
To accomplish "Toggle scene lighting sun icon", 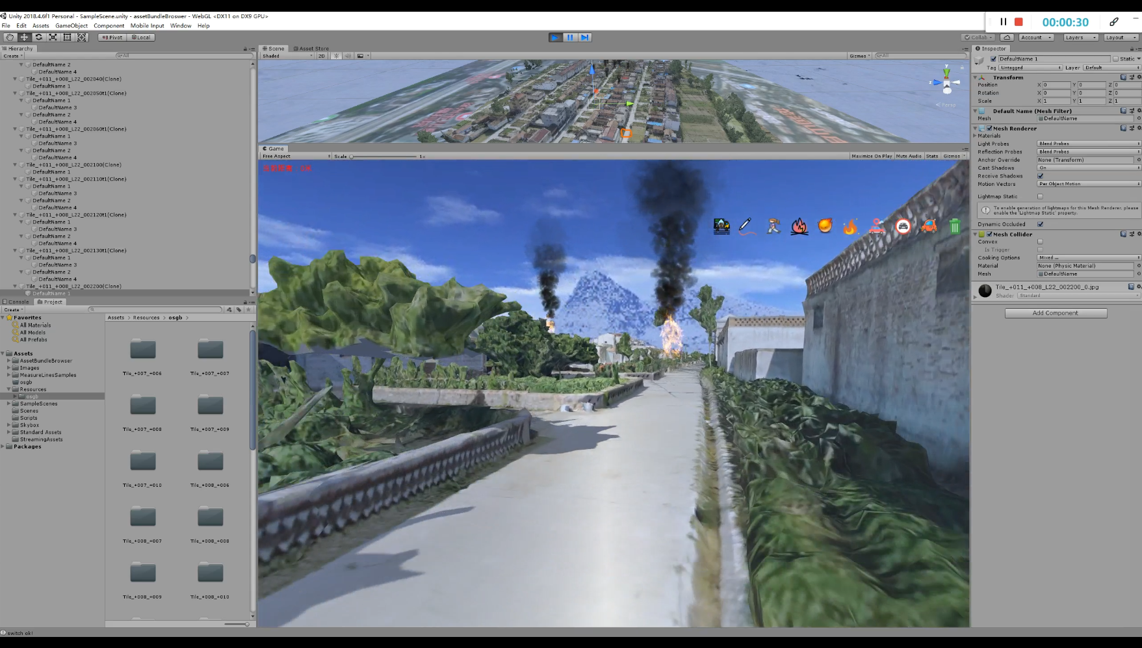I will 337,56.
